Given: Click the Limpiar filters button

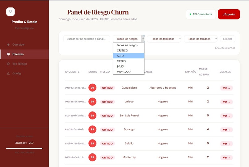Looking at the screenshot, I should pyautogui.click(x=228, y=39).
